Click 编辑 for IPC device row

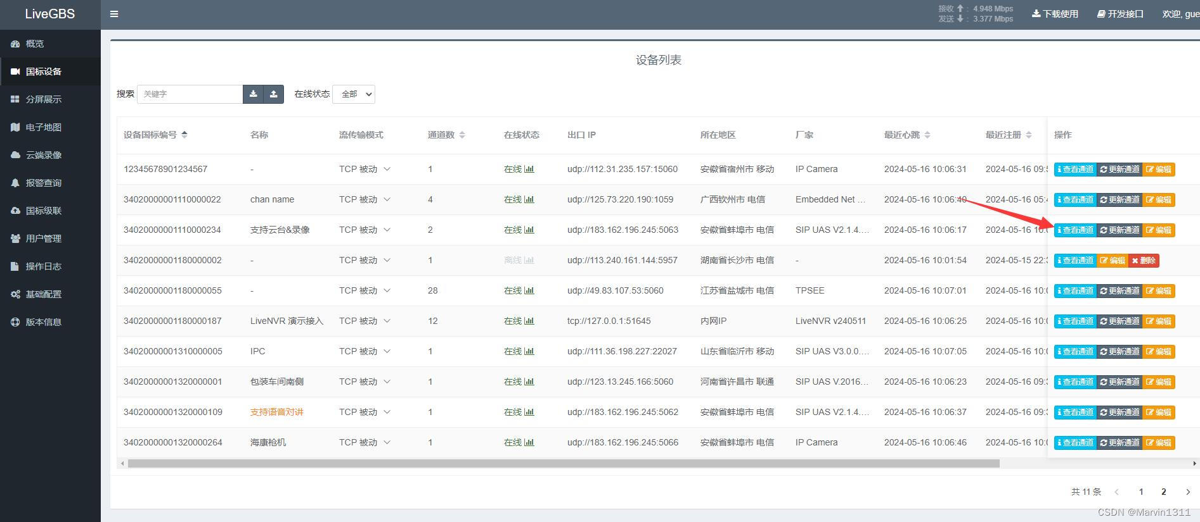[x=1159, y=352]
